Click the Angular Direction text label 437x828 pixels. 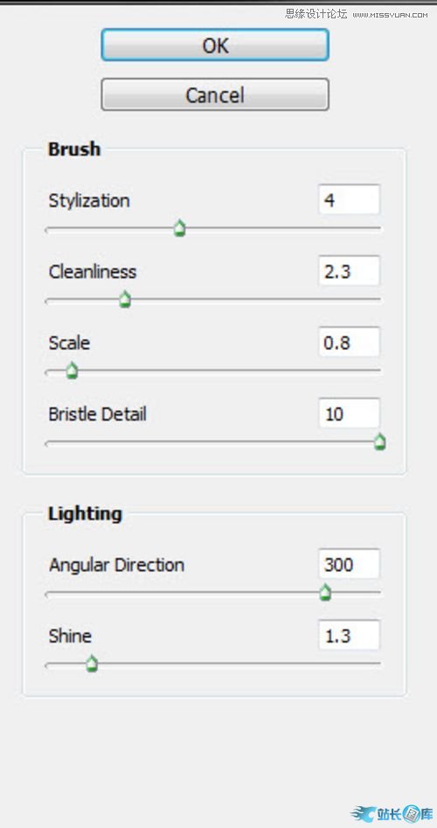(116, 565)
